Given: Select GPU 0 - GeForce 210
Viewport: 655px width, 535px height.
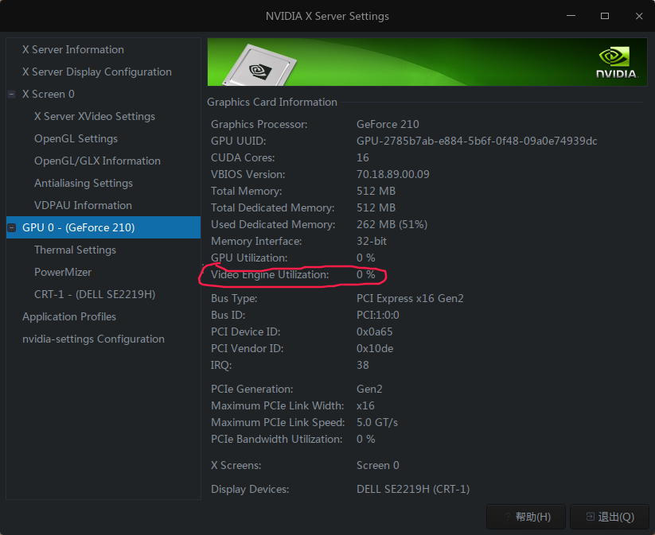Looking at the screenshot, I should 79,227.
